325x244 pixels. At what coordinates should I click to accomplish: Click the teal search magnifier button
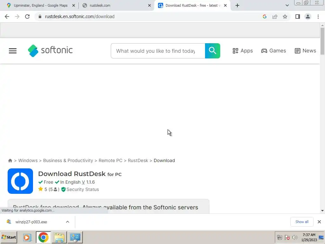[212, 51]
